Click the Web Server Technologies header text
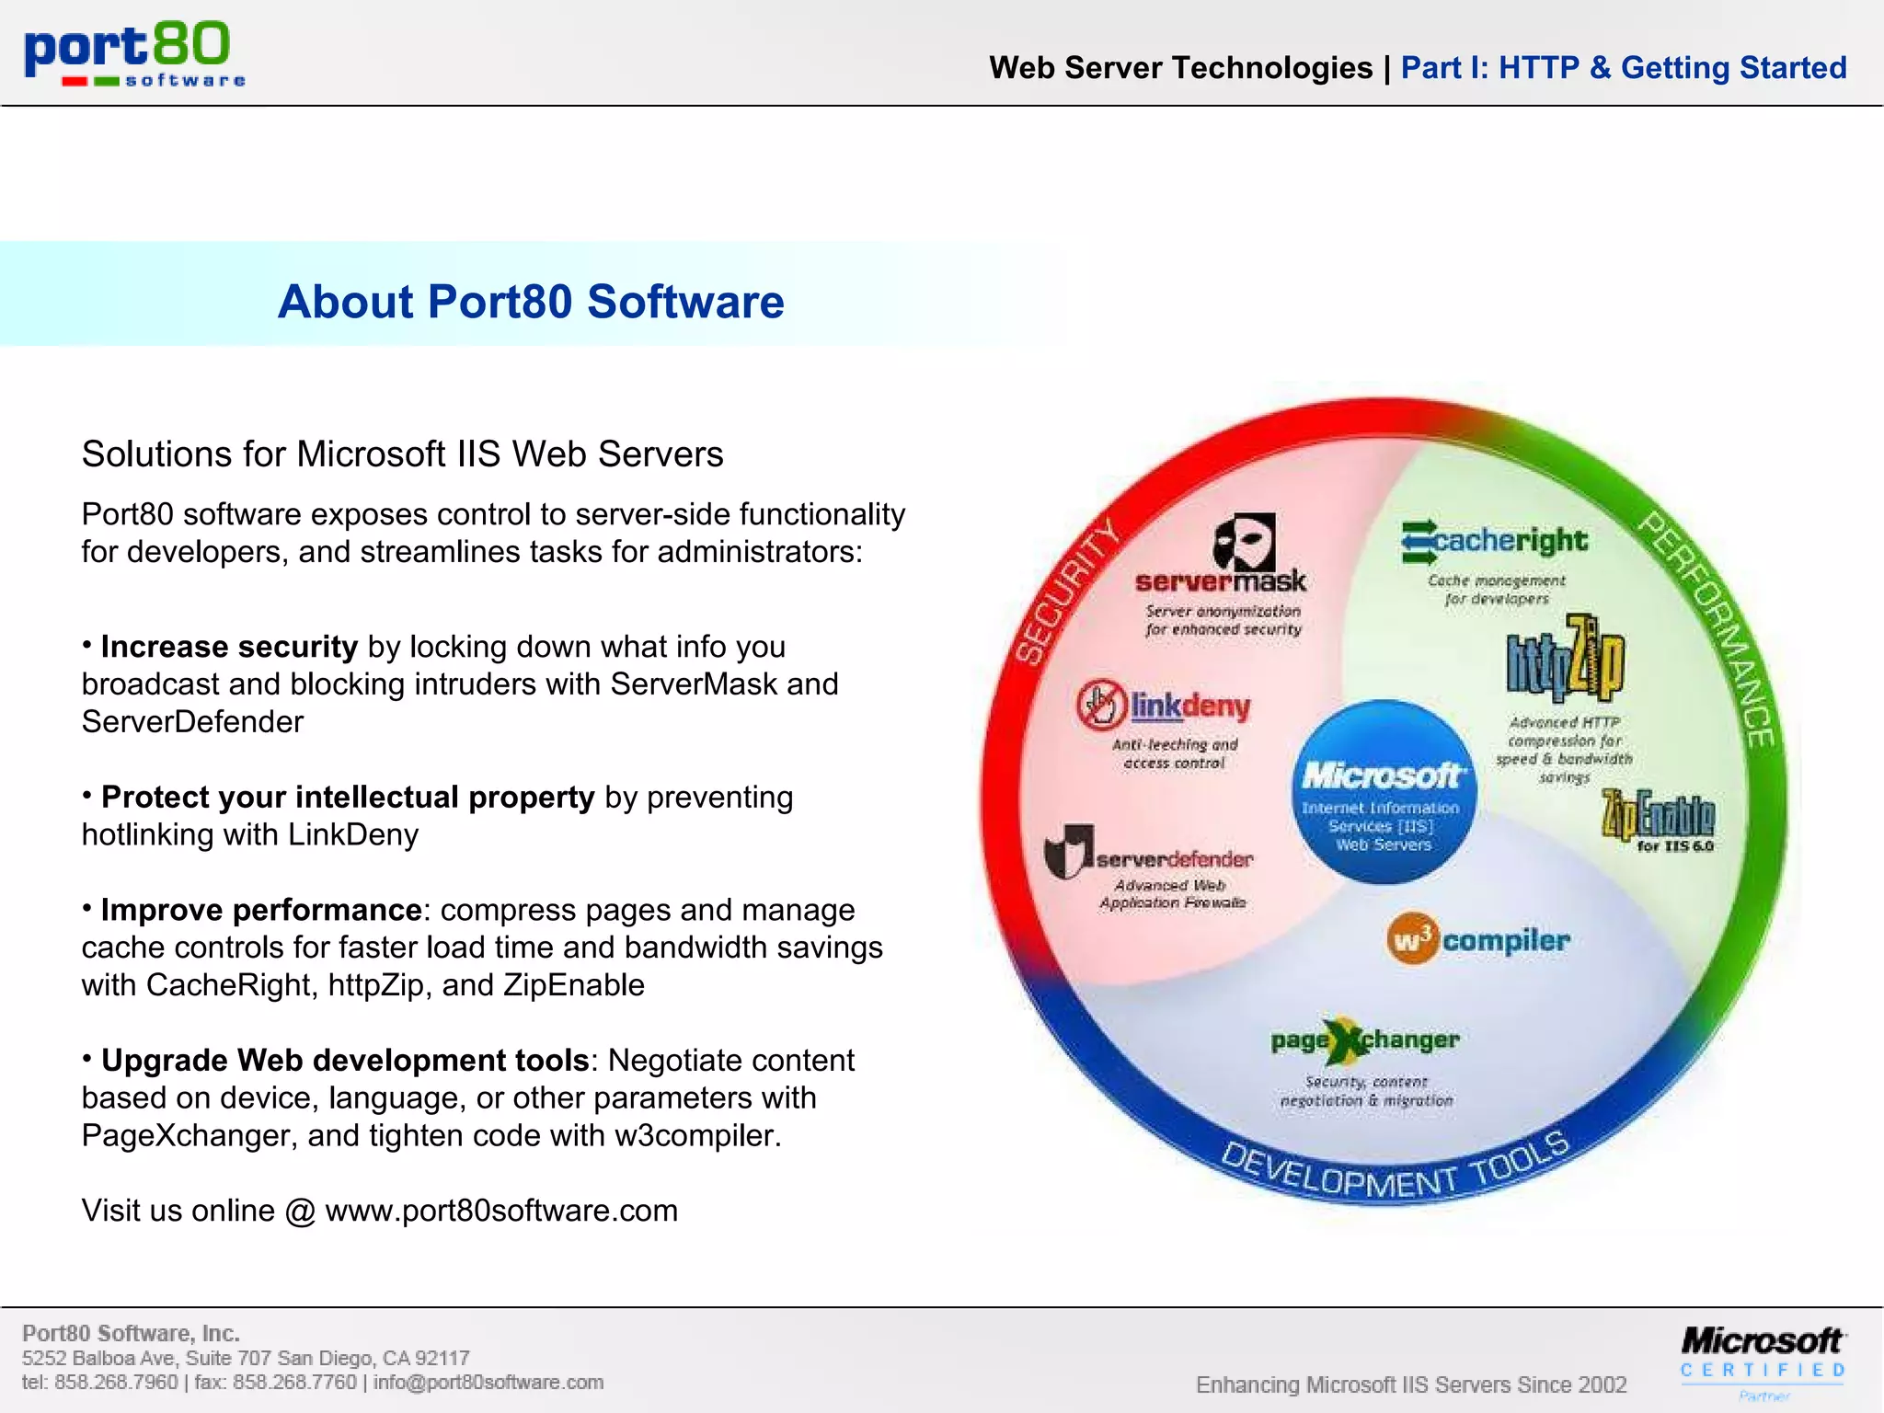1884x1413 pixels. [1180, 68]
